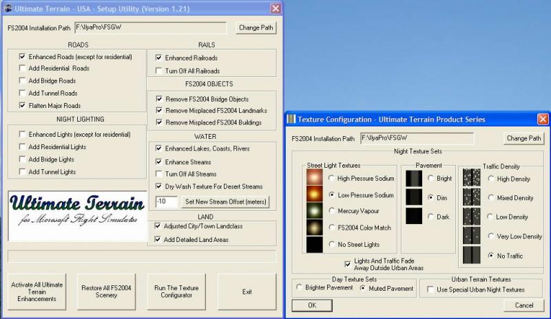
Task: Enable Add Tunnel Lights
Action: (x=23, y=172)
